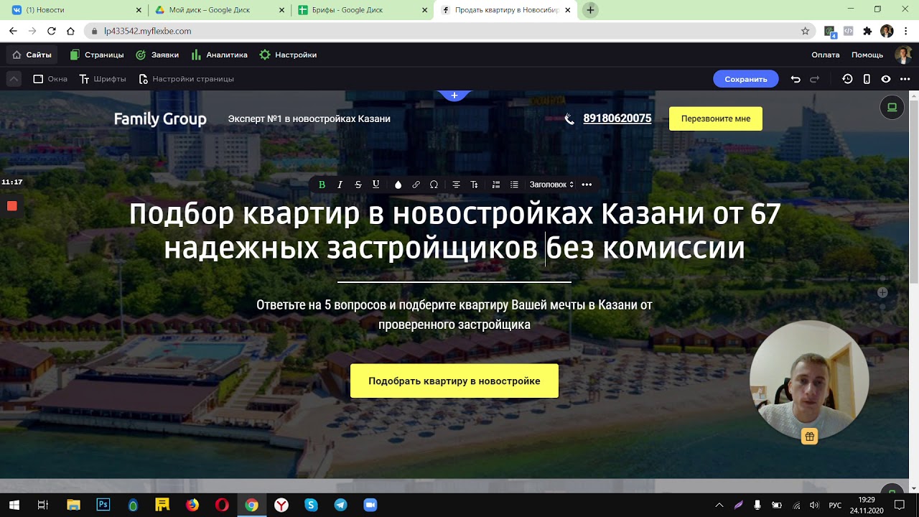
Task: Toggle italic formatting in text toolbar
Action: point(340,185)
